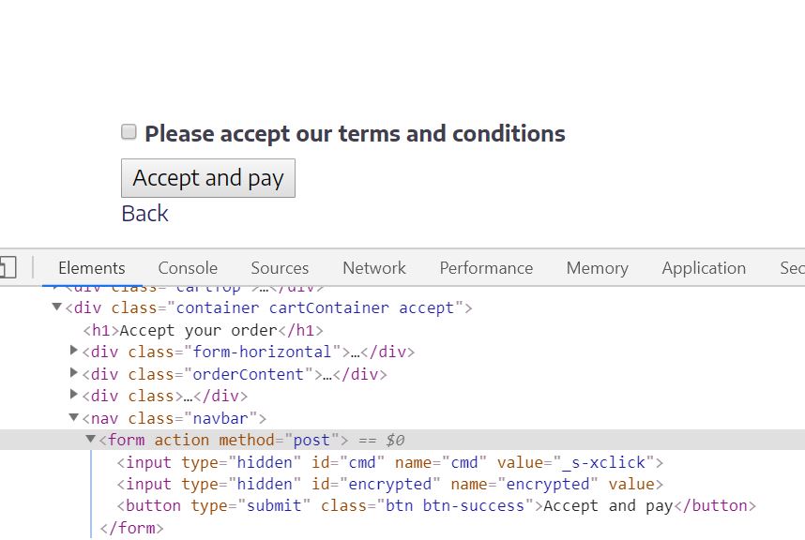Screen dimensions: 805x540
Task: Collapse the container cartContainer accept div
Action: 57,307
